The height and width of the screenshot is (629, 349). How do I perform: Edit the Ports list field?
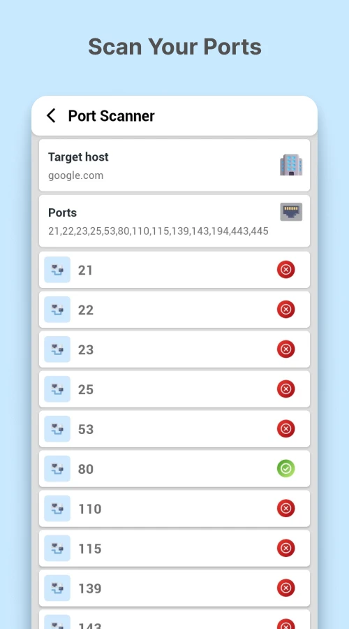(x=174, y=221)
